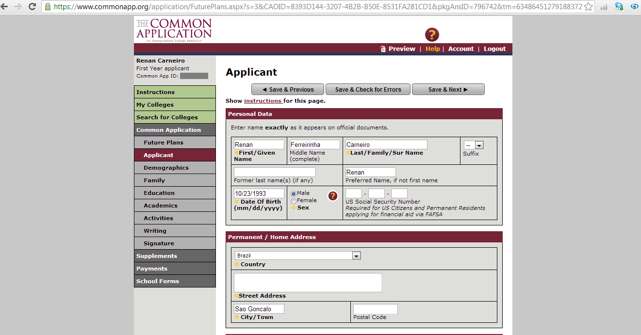Click the City/Town field
This screenshot has width=641, height=335.
point(259,309)
